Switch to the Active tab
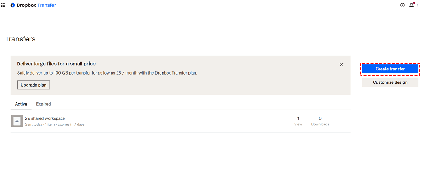 (x=21, y=104)
